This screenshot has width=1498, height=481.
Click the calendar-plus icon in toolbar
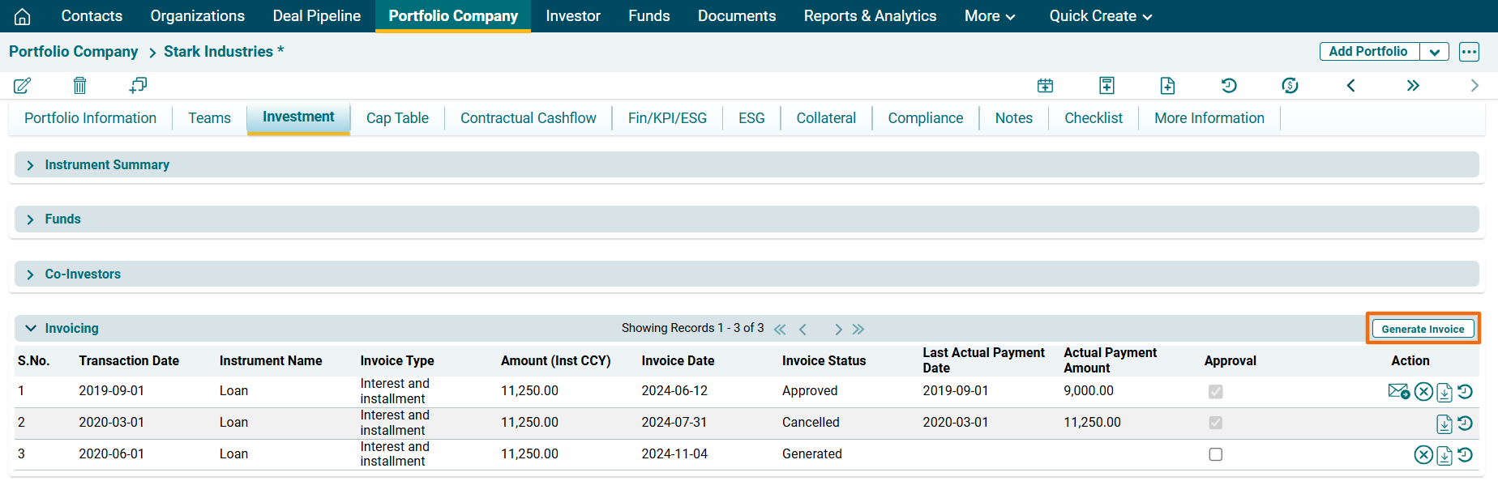[1045, 86]
